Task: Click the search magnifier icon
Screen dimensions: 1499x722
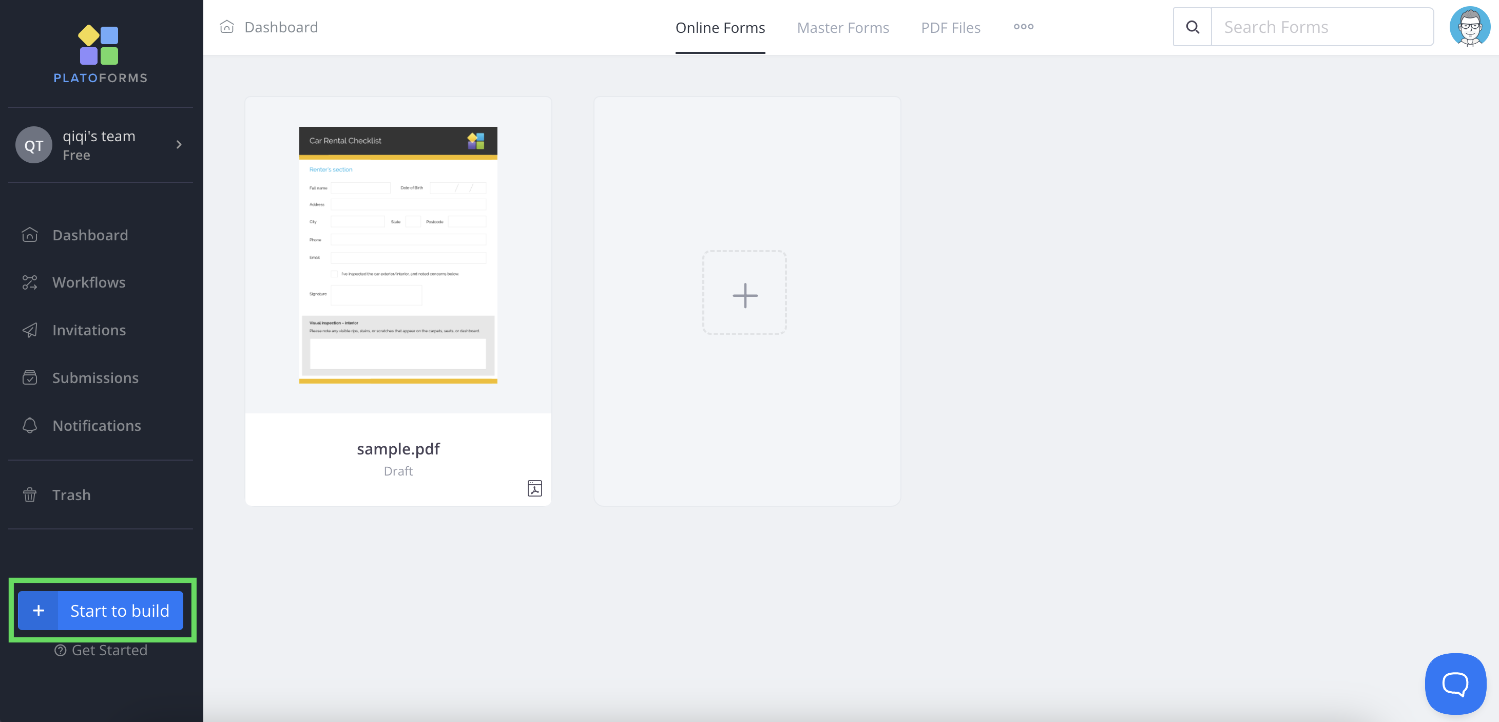Action: (x=1193, y=27)
